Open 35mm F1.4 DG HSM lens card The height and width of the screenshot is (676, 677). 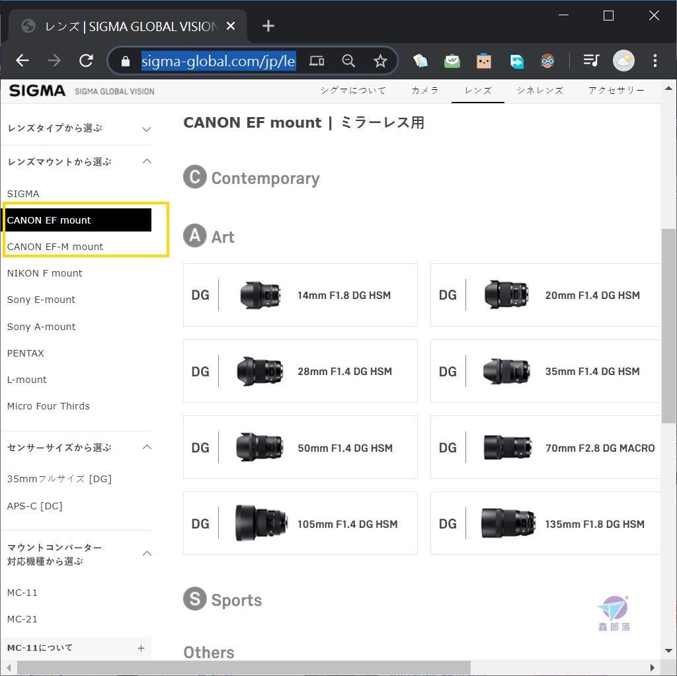coord(545,371)
